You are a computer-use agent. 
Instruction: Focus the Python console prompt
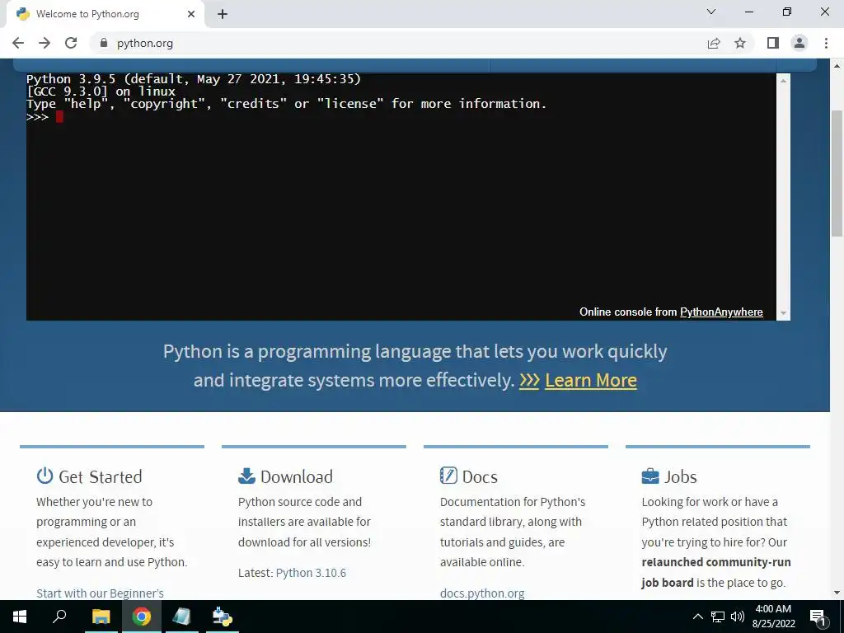(59, 117)
